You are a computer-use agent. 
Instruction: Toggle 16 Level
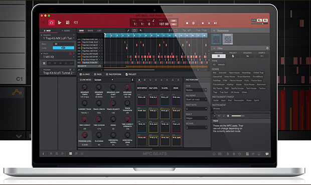click(x=165, y=88)
